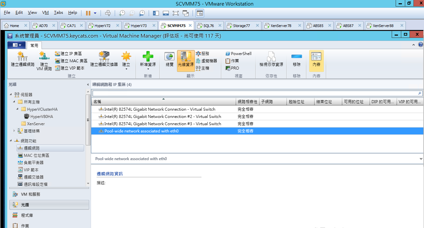424x228 pixels.
Task: Switch to the VM 和服務 workspace
Action: point(49,194)
